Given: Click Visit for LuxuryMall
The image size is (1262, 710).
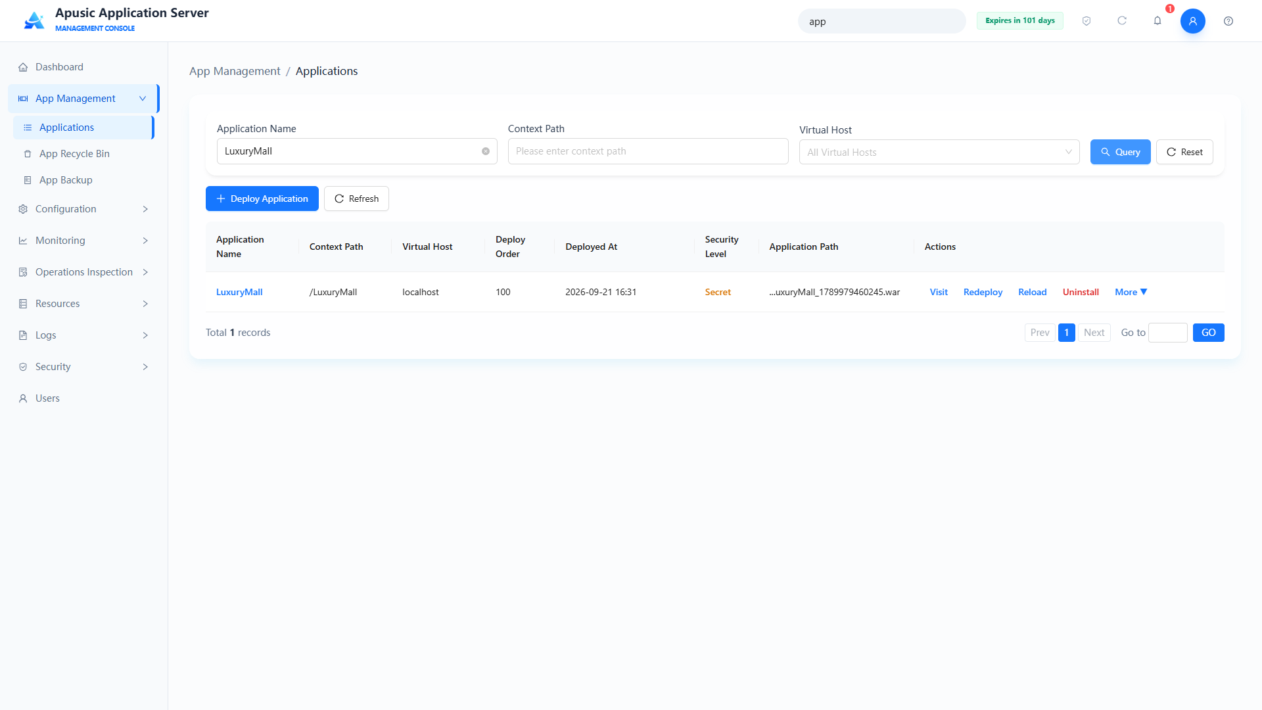Looking at the screenshot, I should [x=939, y=292].
